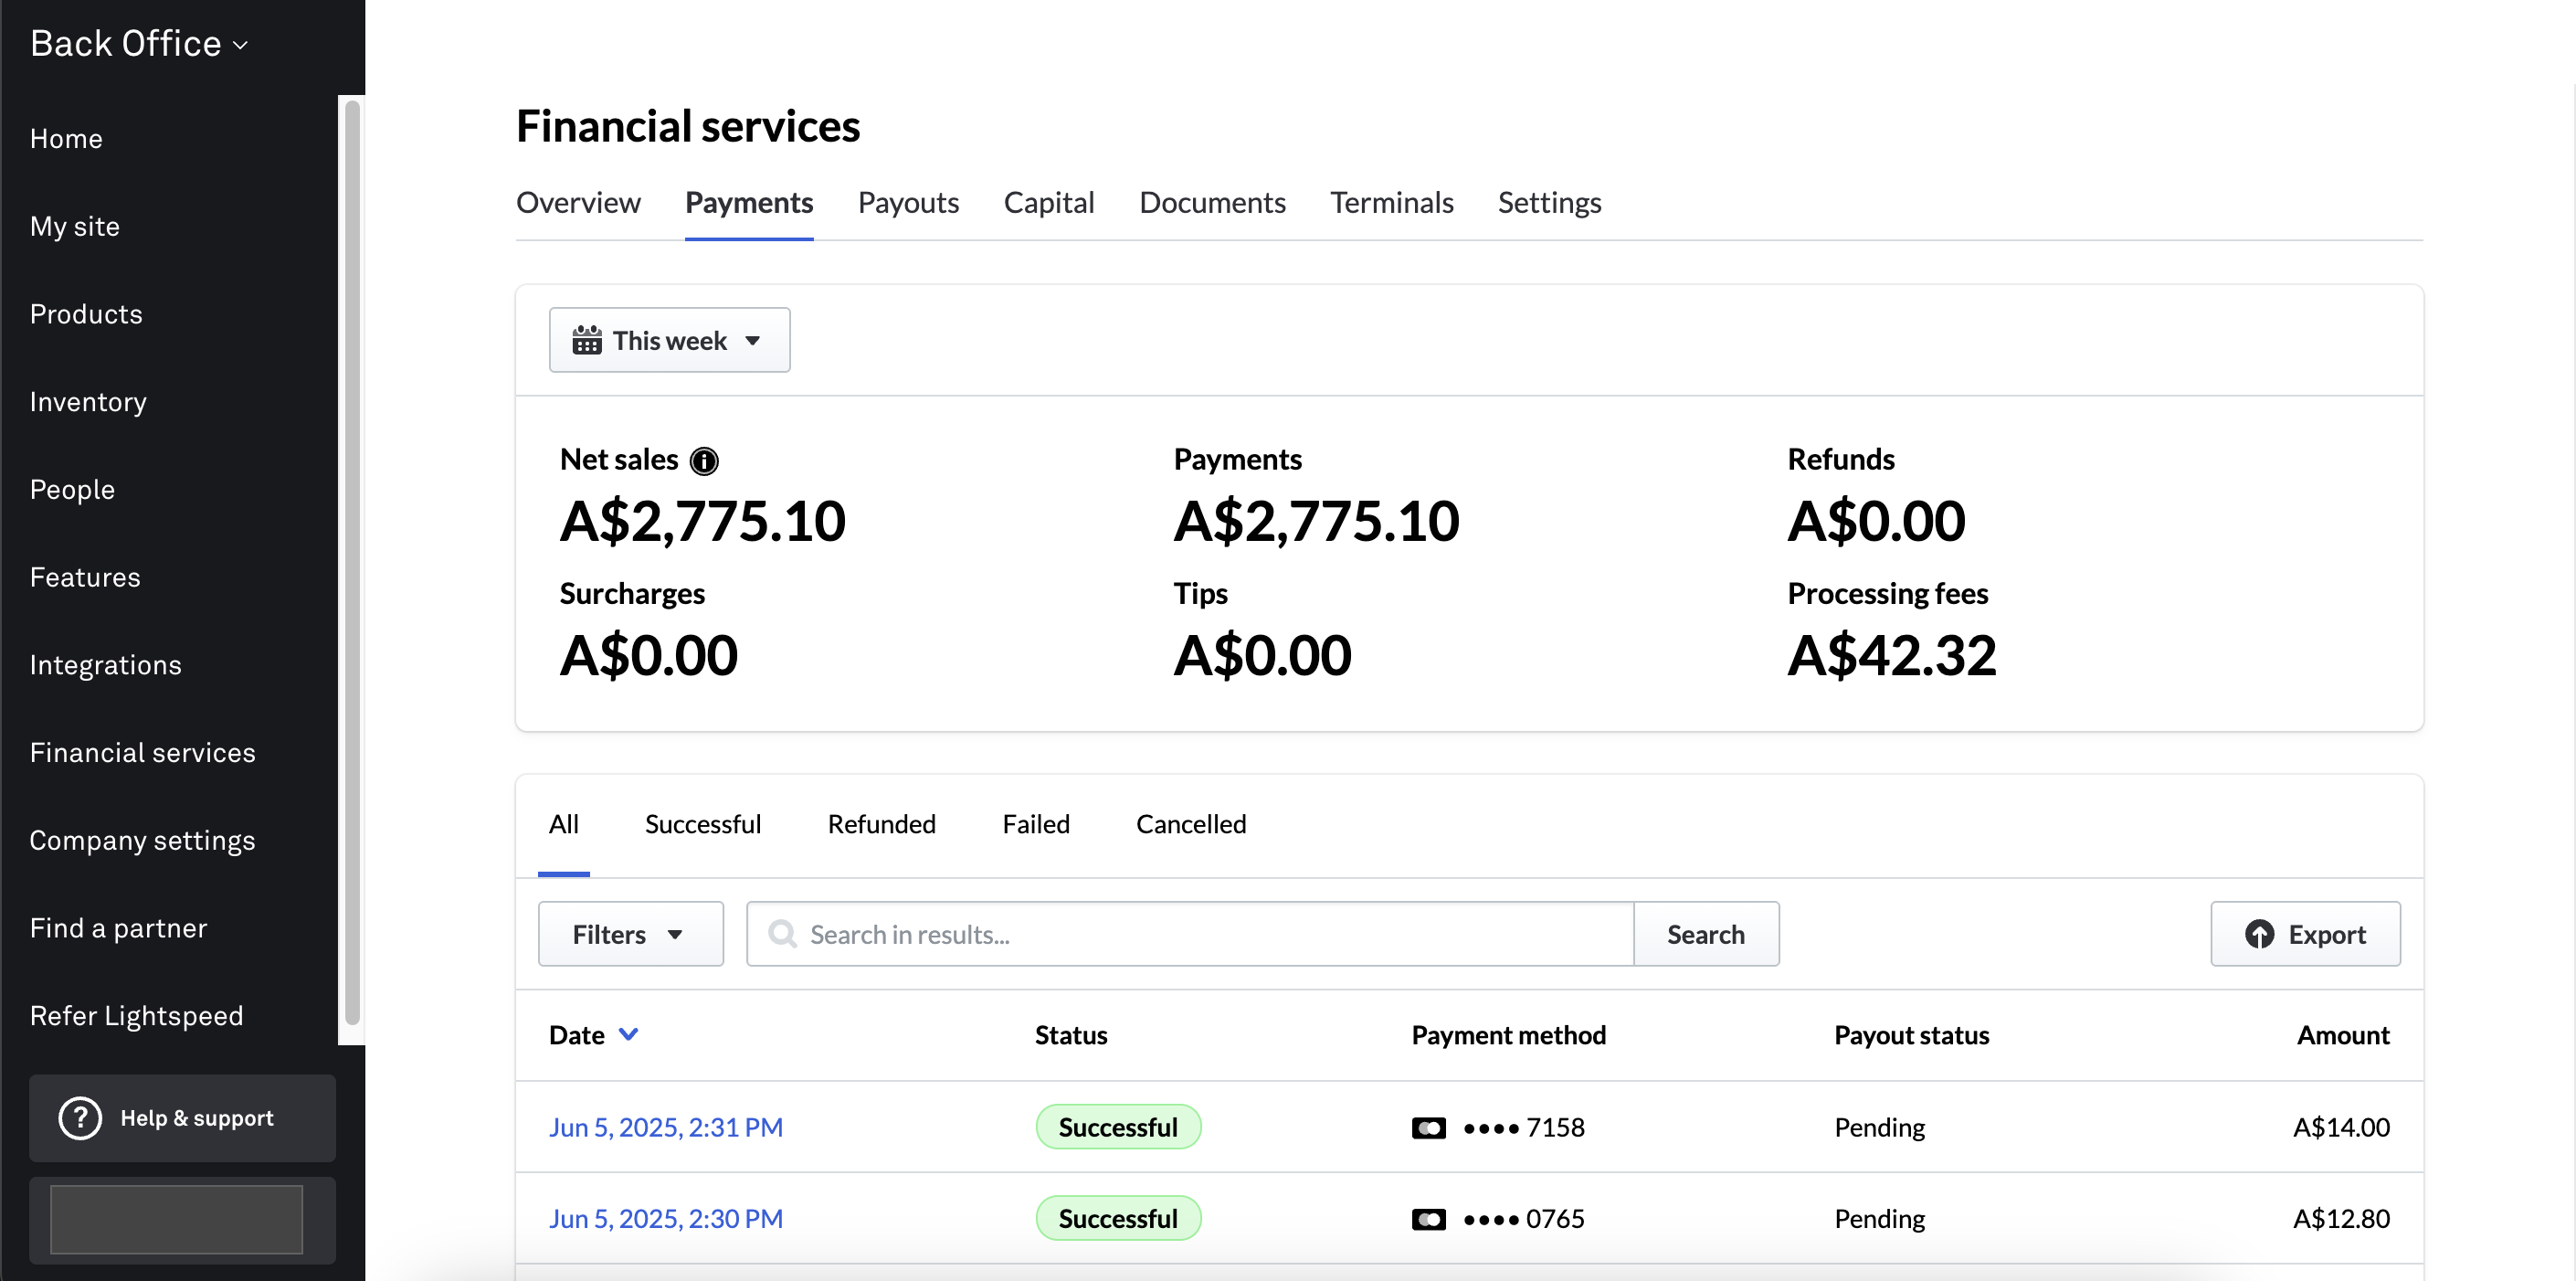
Task: Filter by Successful payments tab
Action: click(x=702, y=824)
